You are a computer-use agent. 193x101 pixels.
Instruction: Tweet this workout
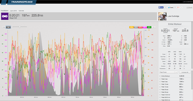(171, 7)
